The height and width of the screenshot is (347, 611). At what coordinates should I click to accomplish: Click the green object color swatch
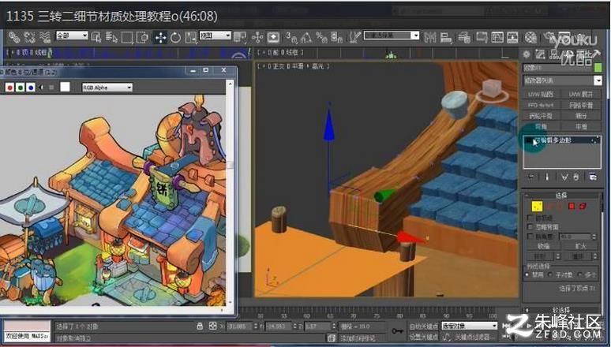(598, 68)
